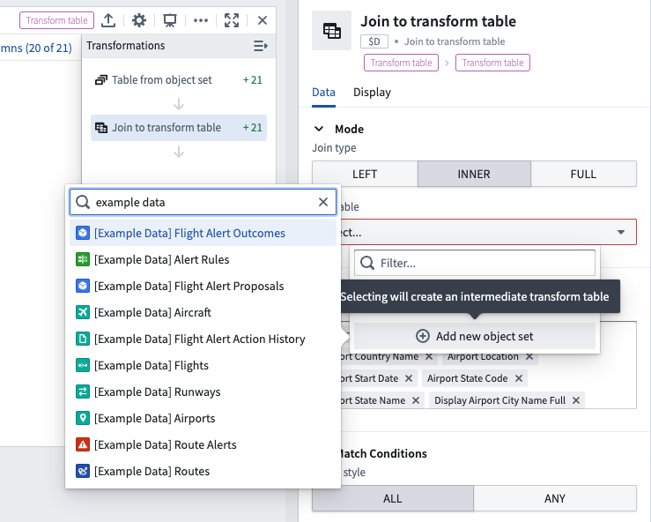Choose [Example Data] Aircraft
The width and height of the screenshot is (651, 522).
coord(203,312)
